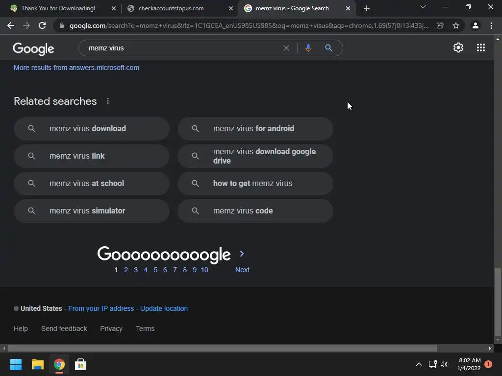Go to results page 10

coord(204,270)
